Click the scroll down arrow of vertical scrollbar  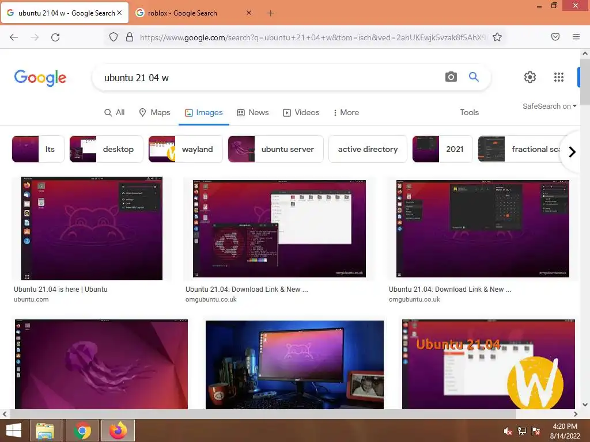point(585,405)
